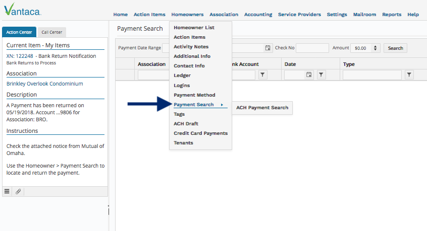The width and height of the screenshot is (427, 231).
Task: Click the Date column filter field
Action: pyautogui.click(x=295, y=74)
